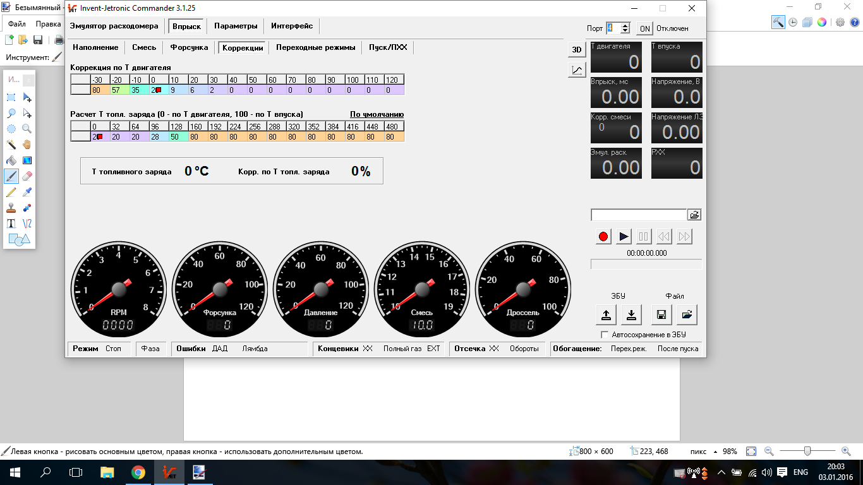Screen dimensions: 863x485
Task: Click download from ЭБУ icon
Action: click(631, 314)
